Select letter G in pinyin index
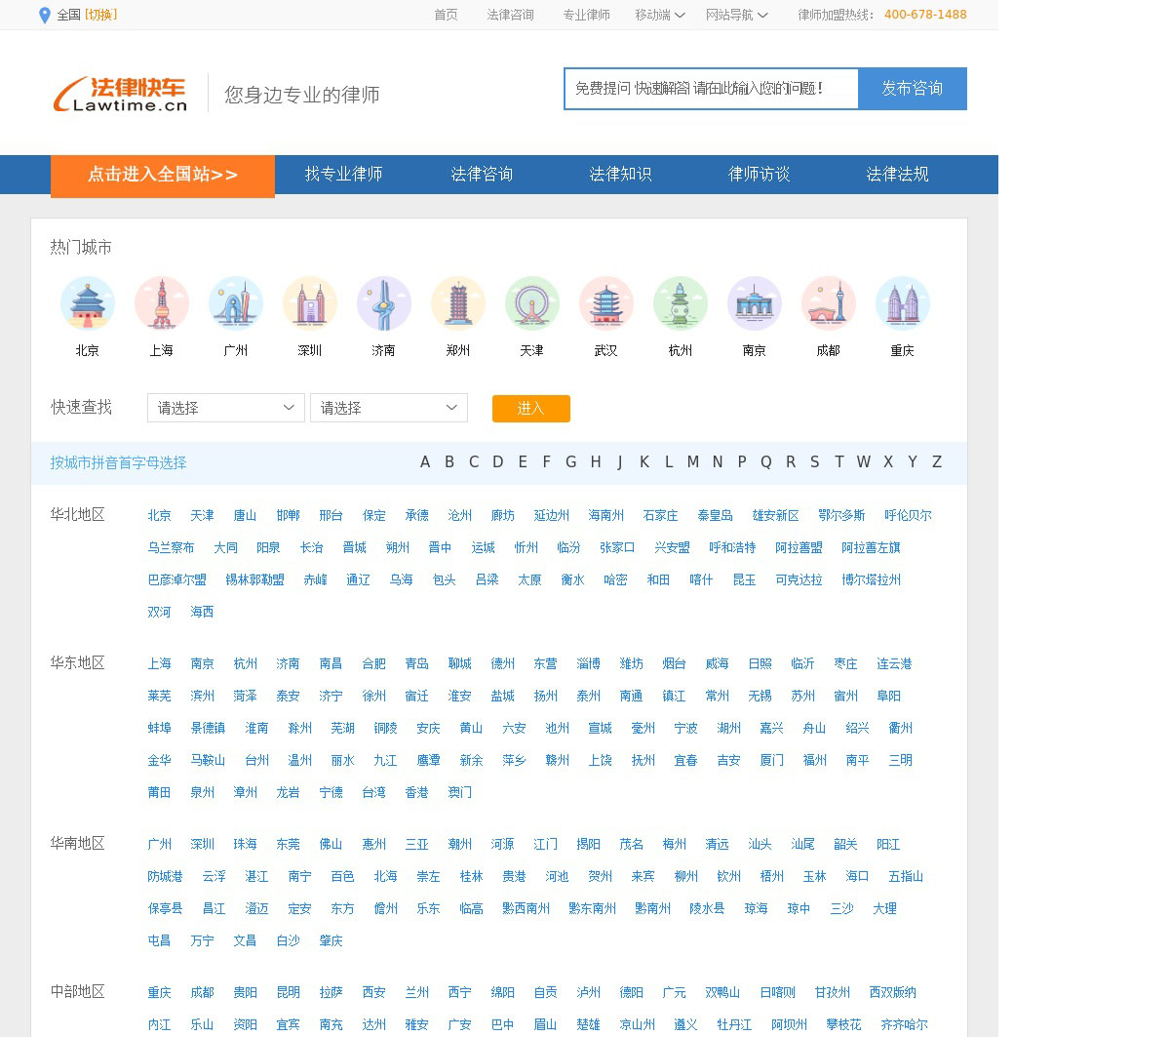The image size is (1170, 1037). (571, 462)
